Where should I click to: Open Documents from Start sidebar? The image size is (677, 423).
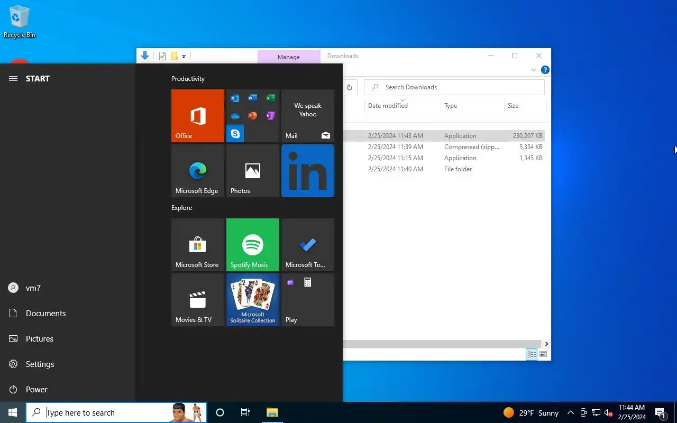coord(68,314)
